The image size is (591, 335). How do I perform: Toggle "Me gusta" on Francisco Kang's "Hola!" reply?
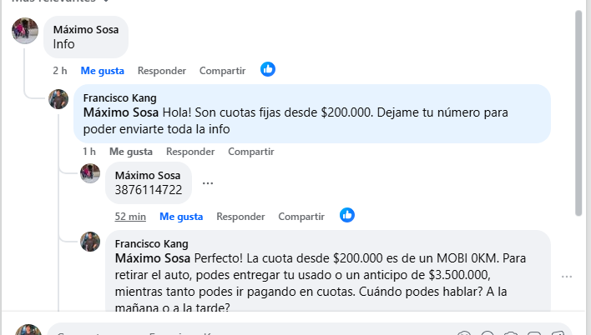point(131,152)
